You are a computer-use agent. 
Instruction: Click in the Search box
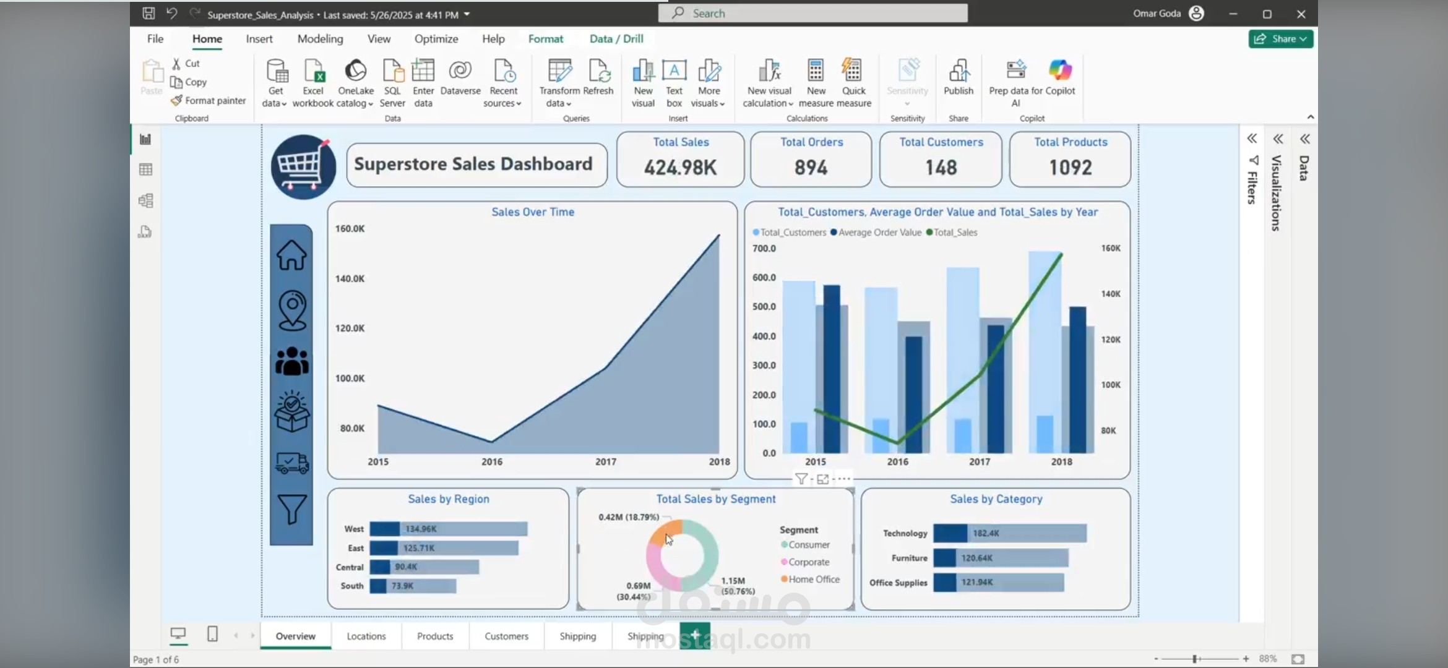tap(813, 13)
